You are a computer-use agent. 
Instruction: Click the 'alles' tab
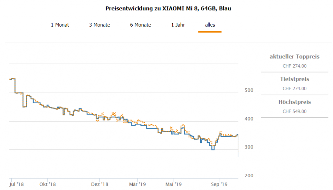tap(210, 25)
